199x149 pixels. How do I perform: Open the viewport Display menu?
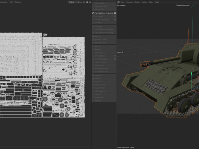137,2
